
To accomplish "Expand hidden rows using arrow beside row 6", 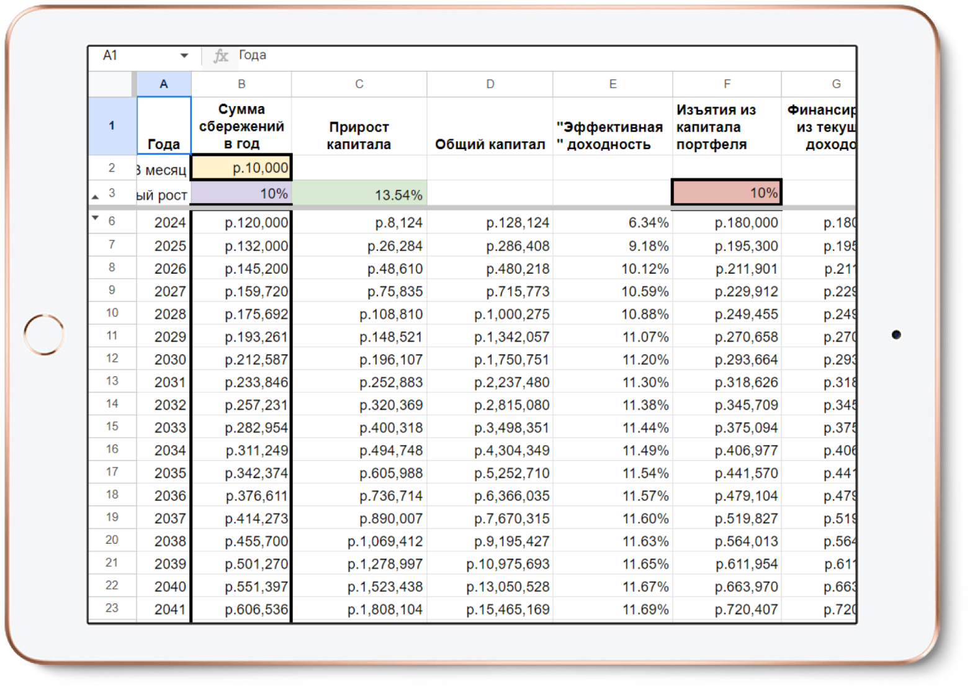I will (x=95, y=218).
